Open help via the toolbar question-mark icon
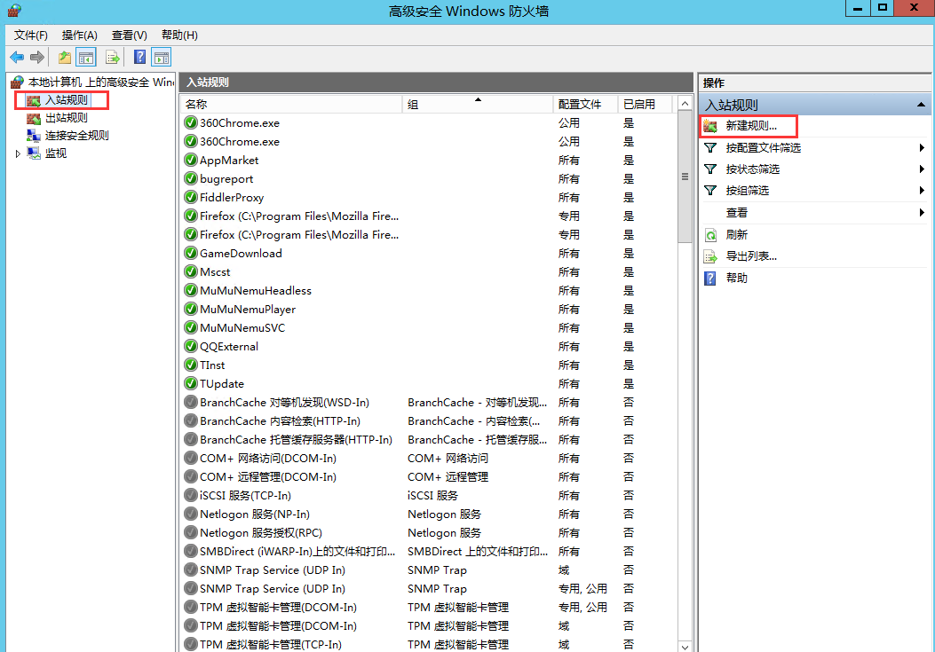This screenshot has height=652, width=935. pyautogui.click(x=139, y=57)
